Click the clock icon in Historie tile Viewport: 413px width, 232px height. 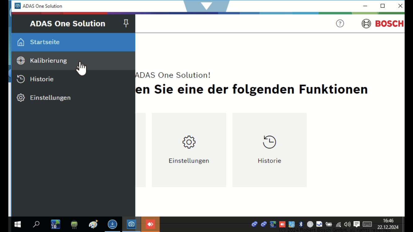click(269, 142)
